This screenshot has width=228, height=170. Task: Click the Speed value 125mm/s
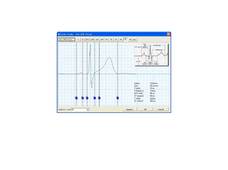(x=154, y=83)
